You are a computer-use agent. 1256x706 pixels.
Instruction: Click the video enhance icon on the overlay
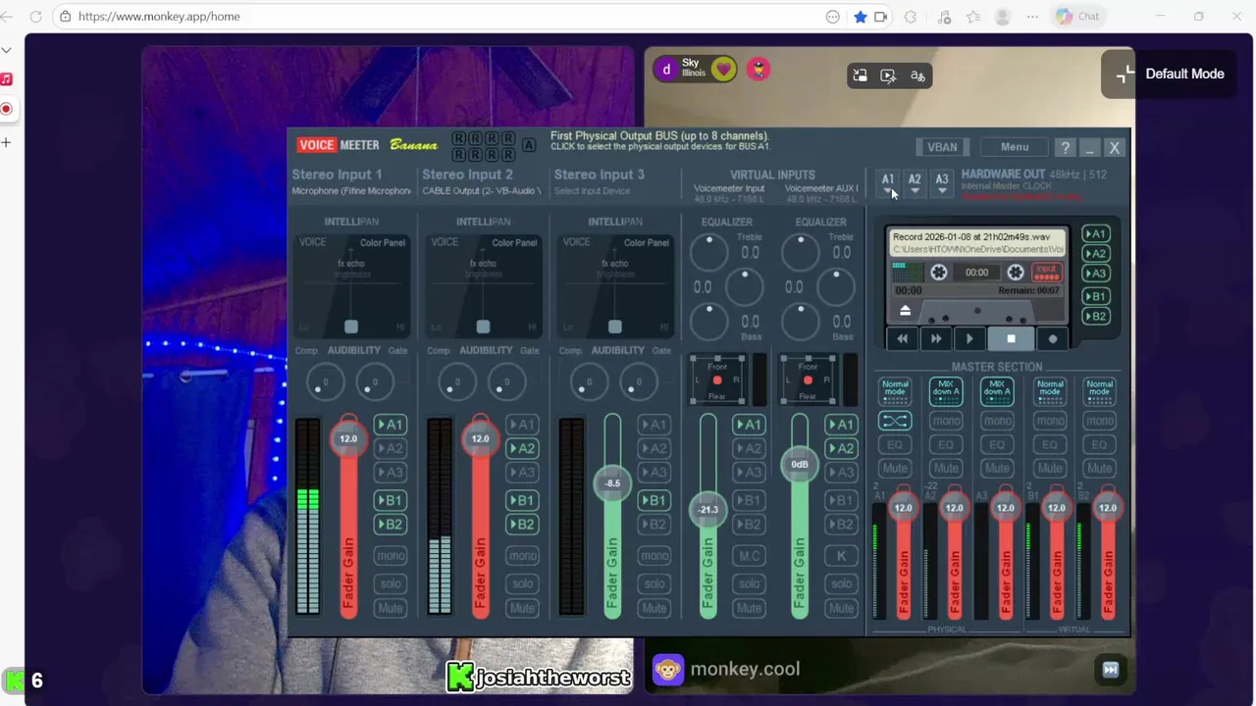888,76
